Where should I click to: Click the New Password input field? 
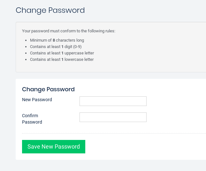pos(113,101)
